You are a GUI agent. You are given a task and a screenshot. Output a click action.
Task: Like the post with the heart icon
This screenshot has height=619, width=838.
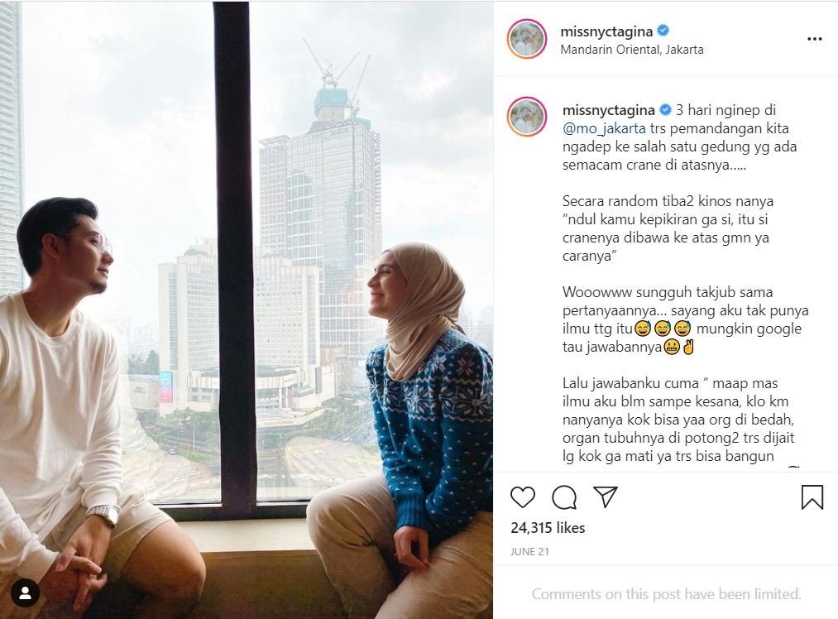point(522,497)
